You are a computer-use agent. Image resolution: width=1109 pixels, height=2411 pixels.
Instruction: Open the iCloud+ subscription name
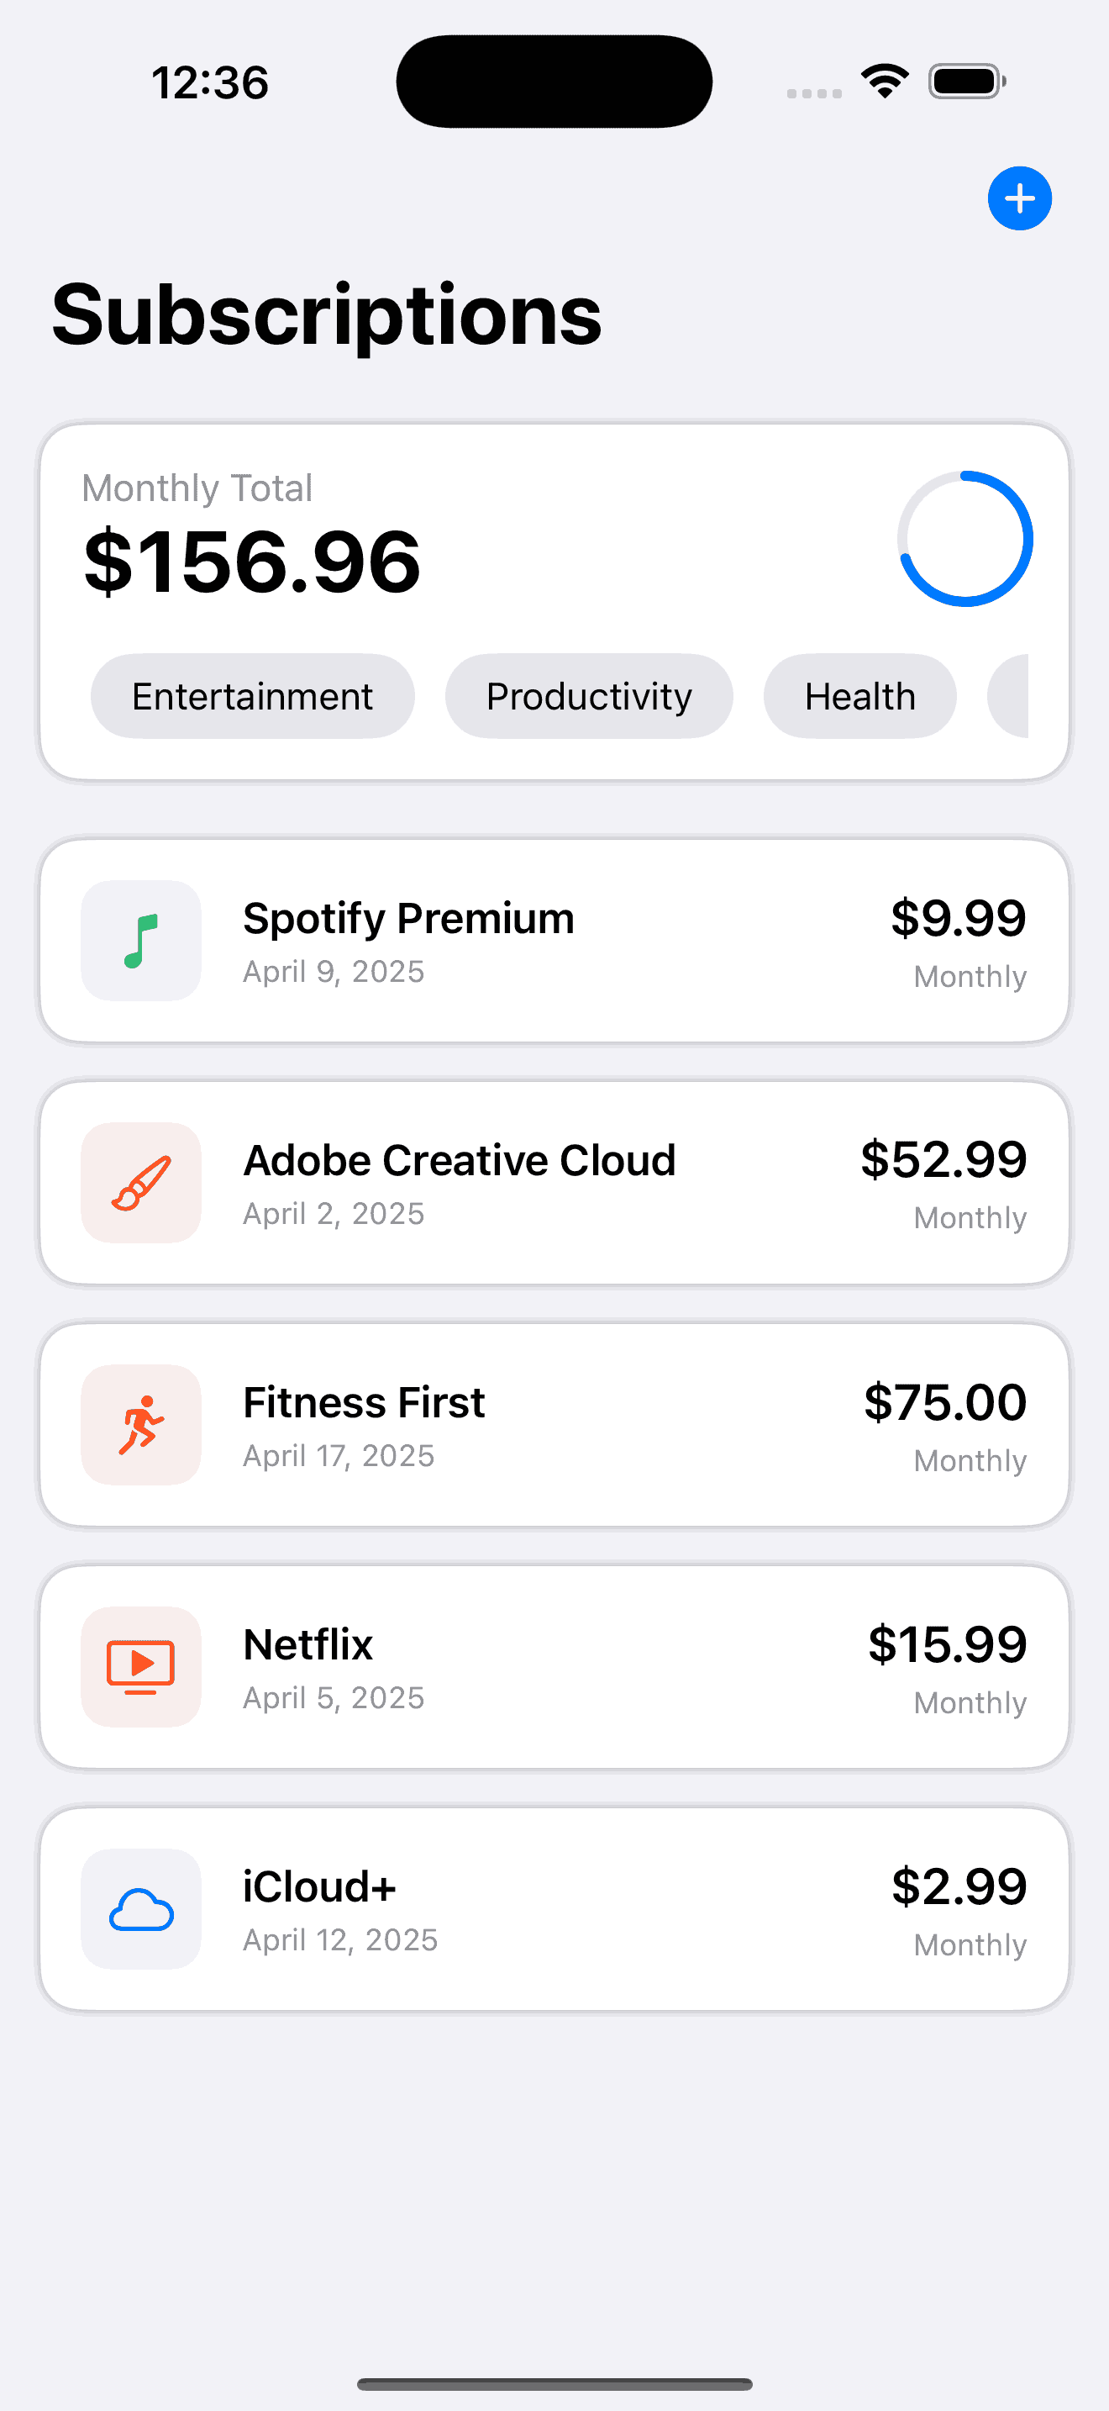tap(320, 1887)
